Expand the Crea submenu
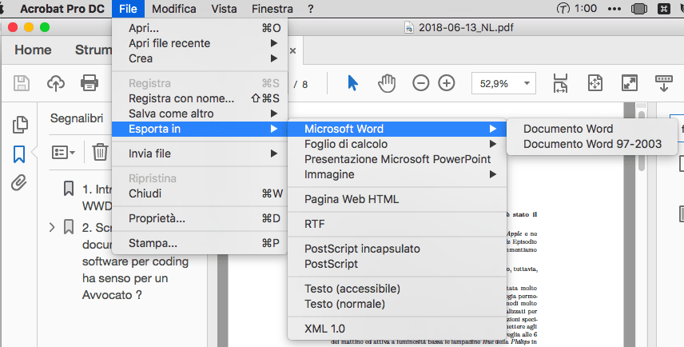Viewport: 684px width, 347px height. point(200,58)
